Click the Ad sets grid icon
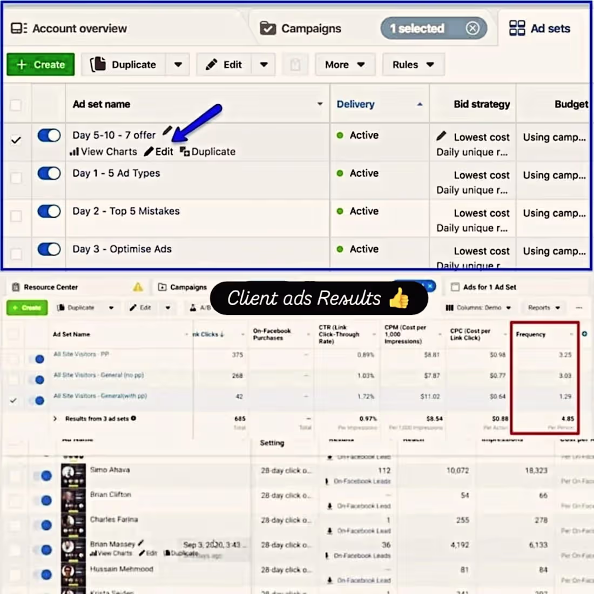The height and width of the screenshot is (594, 594). pyautogui.click(x=516, y=28)
